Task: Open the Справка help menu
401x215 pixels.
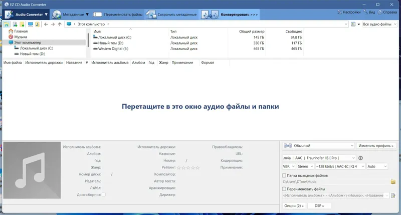Action: [387, 12]
